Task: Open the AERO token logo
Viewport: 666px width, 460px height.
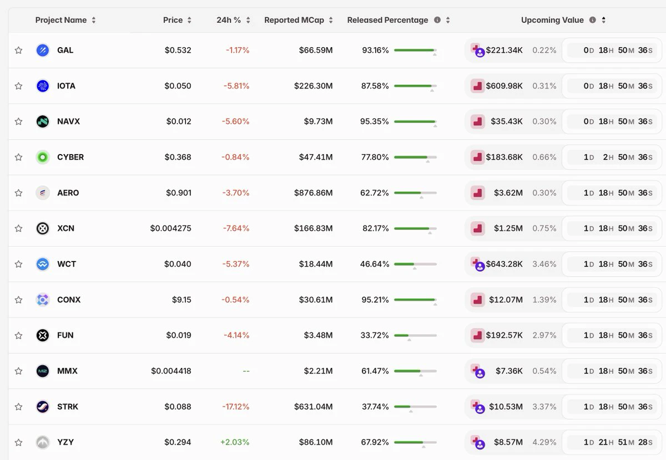Action: 43,193
